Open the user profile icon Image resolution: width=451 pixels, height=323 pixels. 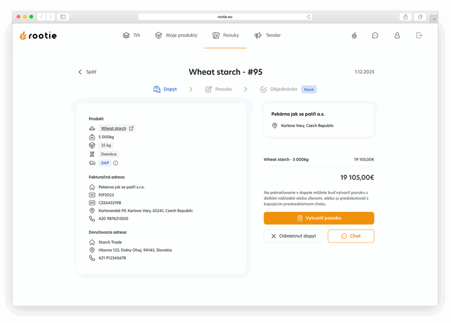397,36
